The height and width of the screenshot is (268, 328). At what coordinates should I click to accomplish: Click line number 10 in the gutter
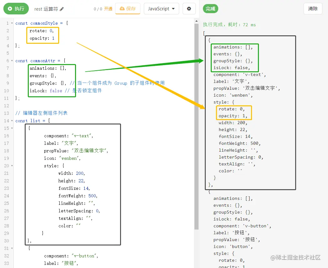coord(7,90)
